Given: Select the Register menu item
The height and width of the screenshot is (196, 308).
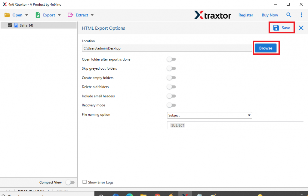Looking at the screenshot, I should pyautogui.click(x=246, y=15).
